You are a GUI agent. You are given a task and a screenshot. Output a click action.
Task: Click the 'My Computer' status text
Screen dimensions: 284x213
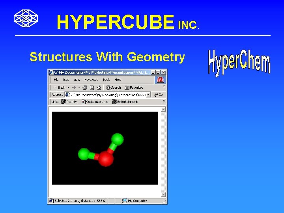pos(137,201)
